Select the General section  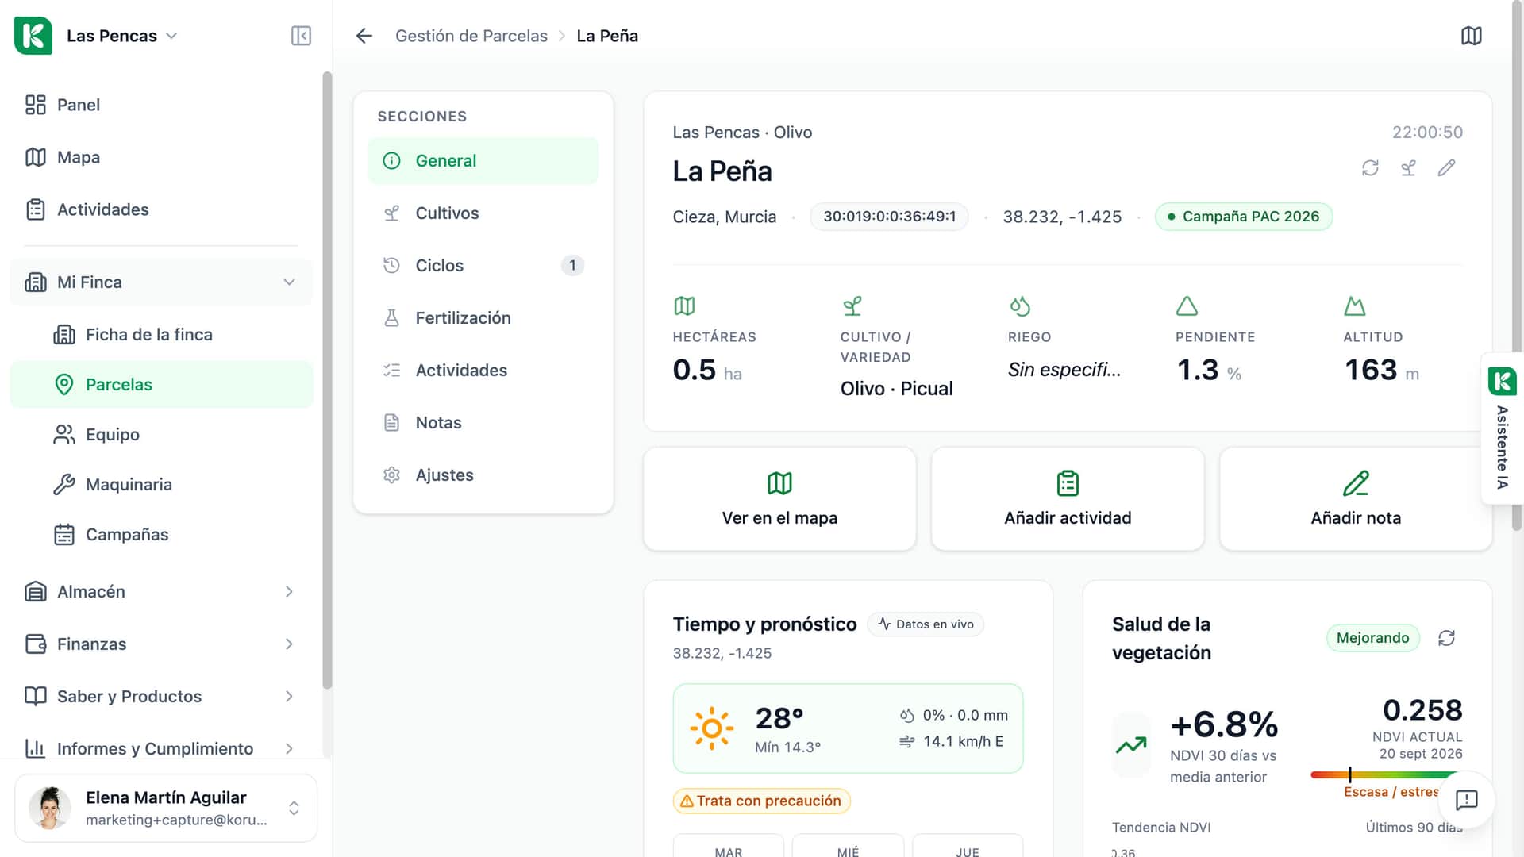click(483, 161)
